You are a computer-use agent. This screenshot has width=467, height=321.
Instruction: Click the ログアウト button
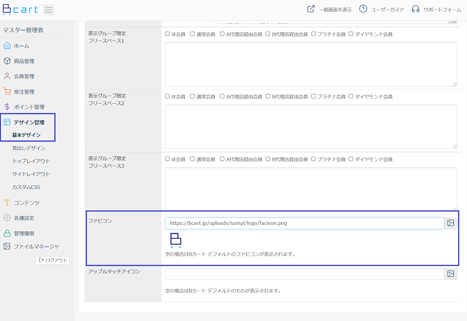click(x=53, y=260)
